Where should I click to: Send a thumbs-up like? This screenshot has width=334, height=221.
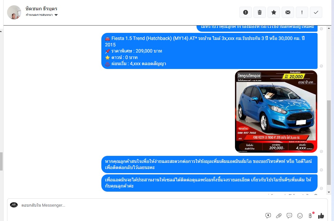click(321, 216)
